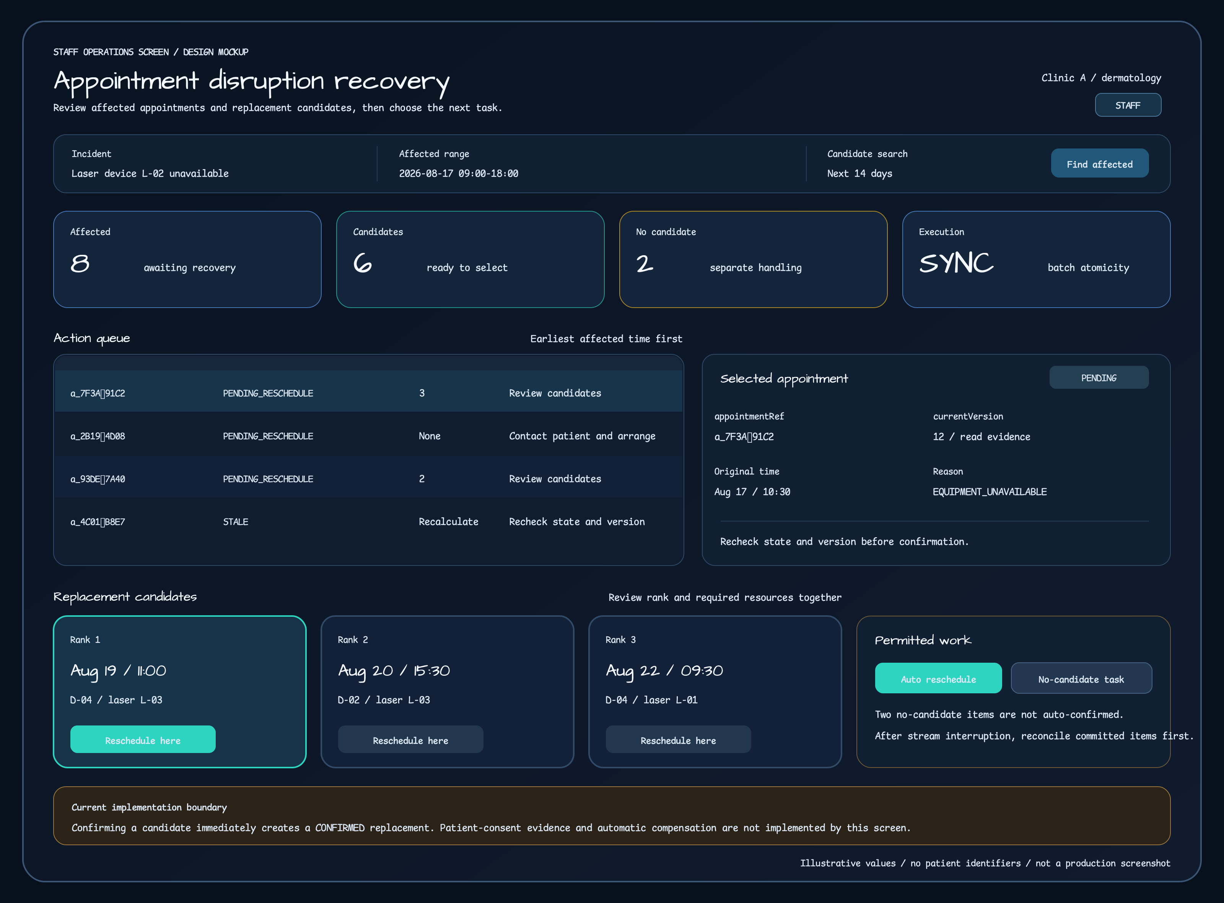Open the Execution SYNC card
The width and height of the screenshot is (1224, 903).
coord(1036,259)
